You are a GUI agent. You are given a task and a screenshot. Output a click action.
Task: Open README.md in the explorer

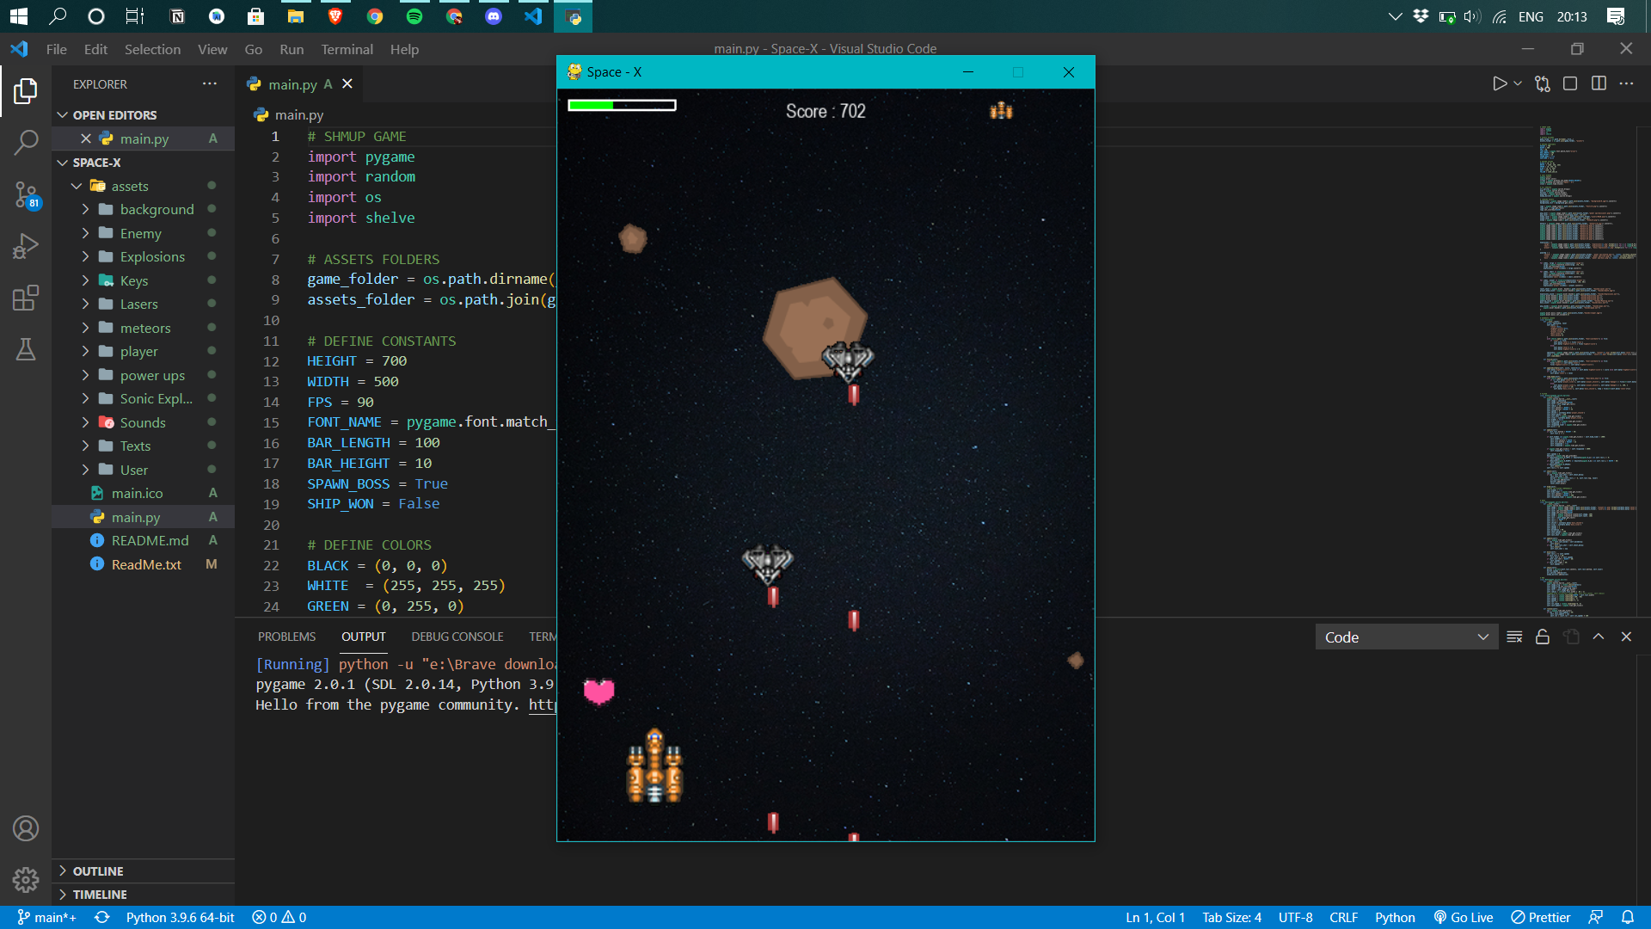150,540
